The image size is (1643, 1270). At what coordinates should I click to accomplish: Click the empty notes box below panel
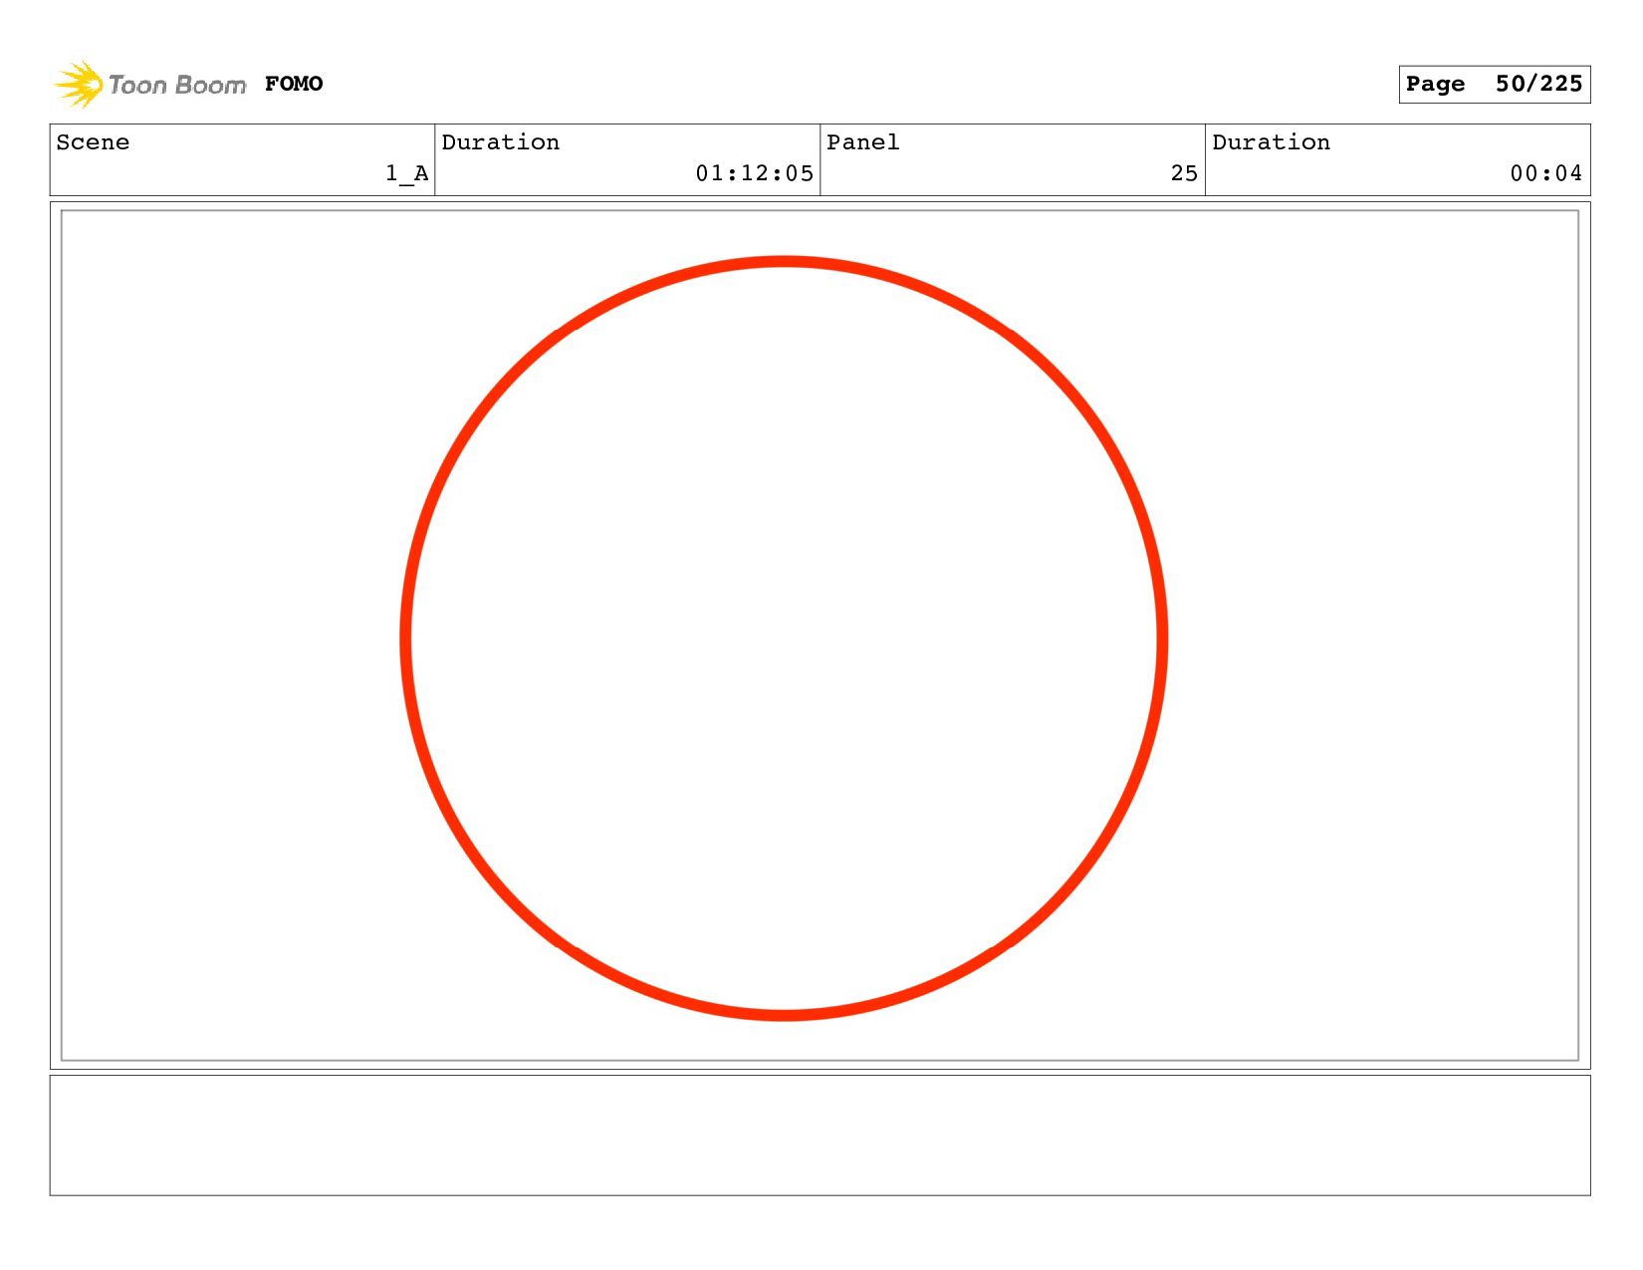[820, 1135]
